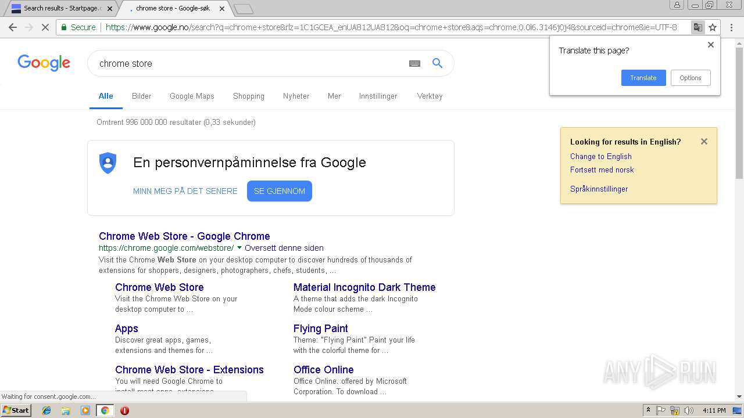The image size is (744, 418).
Task: Select the Shopping search tab
Action: (249, 96)
